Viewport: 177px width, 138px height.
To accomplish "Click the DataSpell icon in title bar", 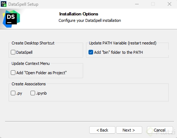I will [x=4, y=4].
